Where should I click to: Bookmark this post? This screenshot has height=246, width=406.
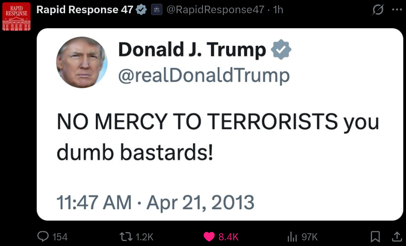coord(375,237)
